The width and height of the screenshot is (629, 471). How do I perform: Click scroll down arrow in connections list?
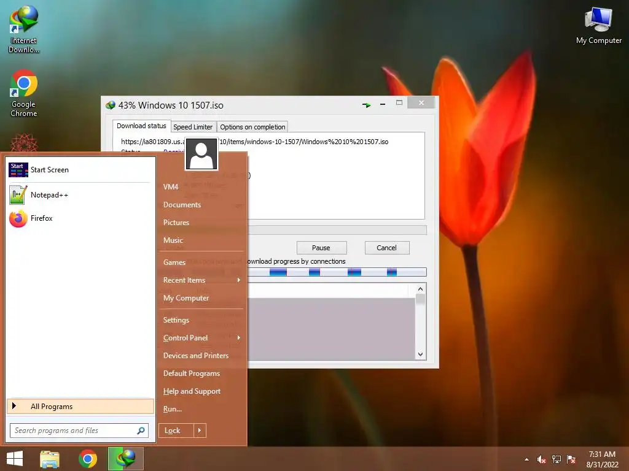420,354
